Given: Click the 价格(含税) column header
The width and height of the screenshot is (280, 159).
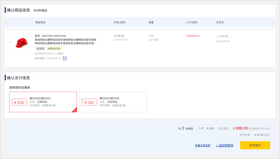Looking at the screenshot, I should 120,22.
